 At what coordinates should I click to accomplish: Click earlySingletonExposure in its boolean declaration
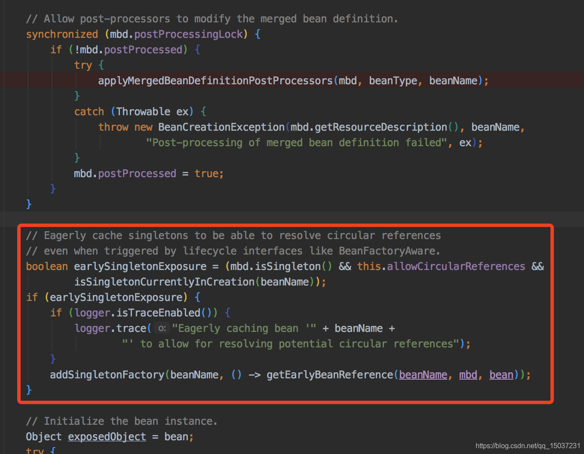pyautogui.click(x=140, y=267)
